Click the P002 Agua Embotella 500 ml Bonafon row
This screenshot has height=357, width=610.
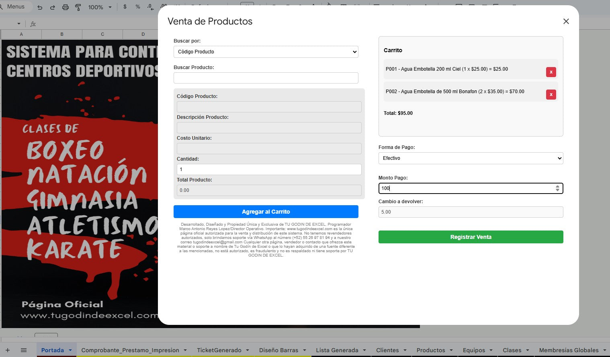471,92
